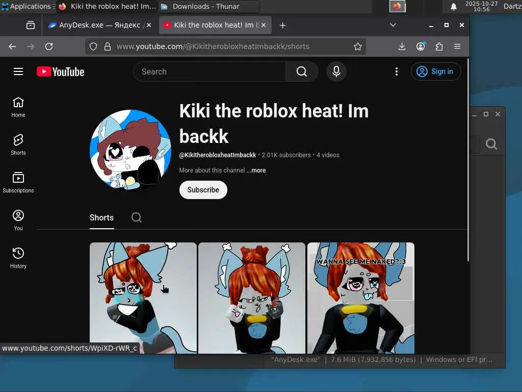The width and height of the screenshot is (522, 392).
Task: Click the channel profile avatar
Action: point(130,151)
